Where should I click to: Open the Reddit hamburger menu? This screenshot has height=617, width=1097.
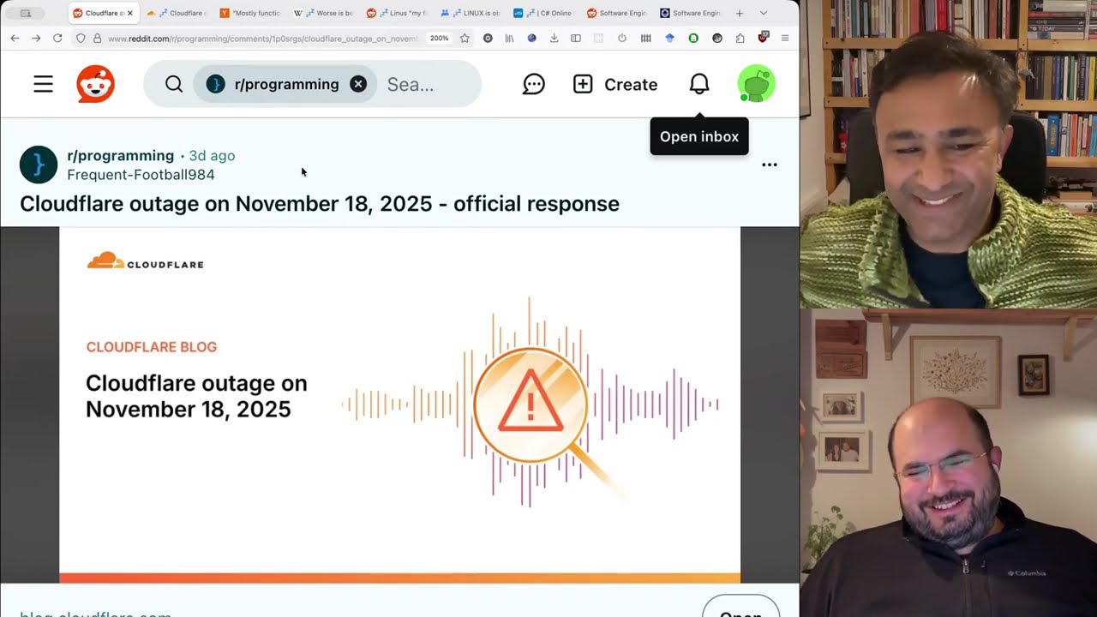[x=43, y=84]
